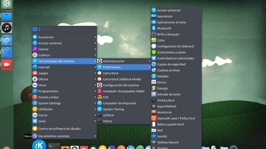This screenshot has height=149, width=266.
Task: Open the Red network entry
Action: (176, 130)
